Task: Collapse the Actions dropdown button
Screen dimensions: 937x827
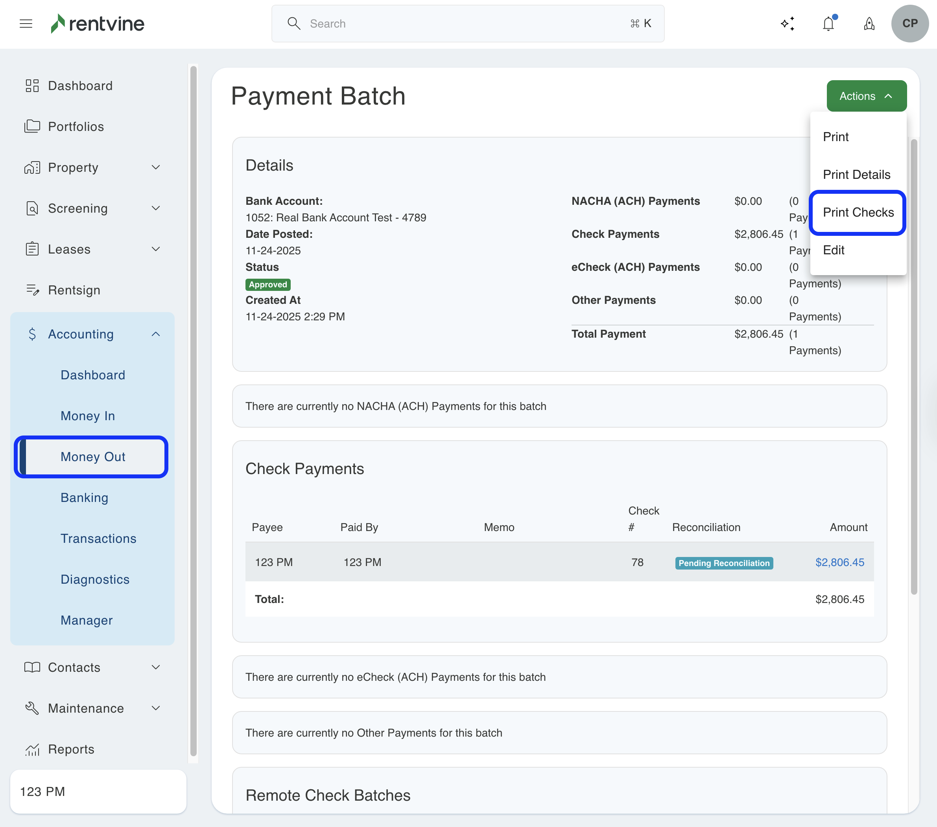Action: 866,96
